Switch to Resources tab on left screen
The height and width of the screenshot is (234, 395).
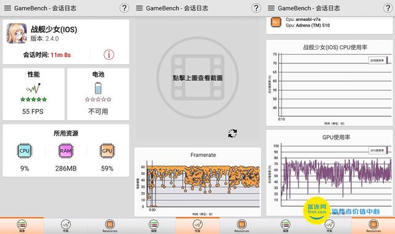coord(110,226)
